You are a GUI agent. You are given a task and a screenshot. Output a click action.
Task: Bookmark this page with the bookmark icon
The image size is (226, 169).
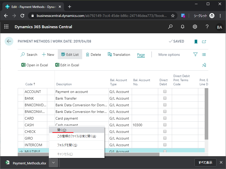pyautogui.click(x=196, y=41)
